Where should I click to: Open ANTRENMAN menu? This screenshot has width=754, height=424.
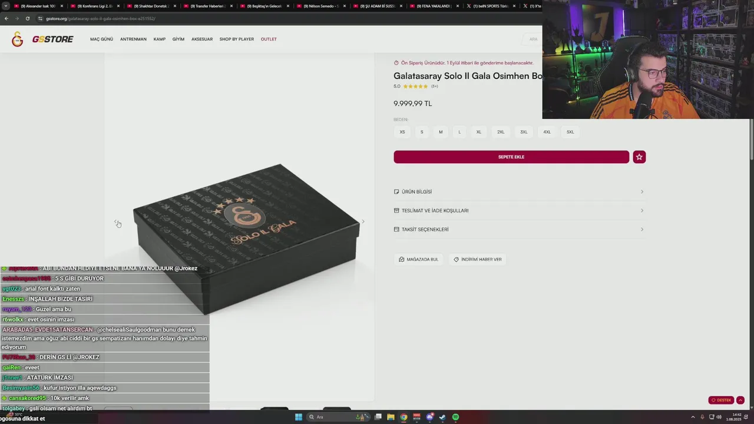tap(133, 39)
